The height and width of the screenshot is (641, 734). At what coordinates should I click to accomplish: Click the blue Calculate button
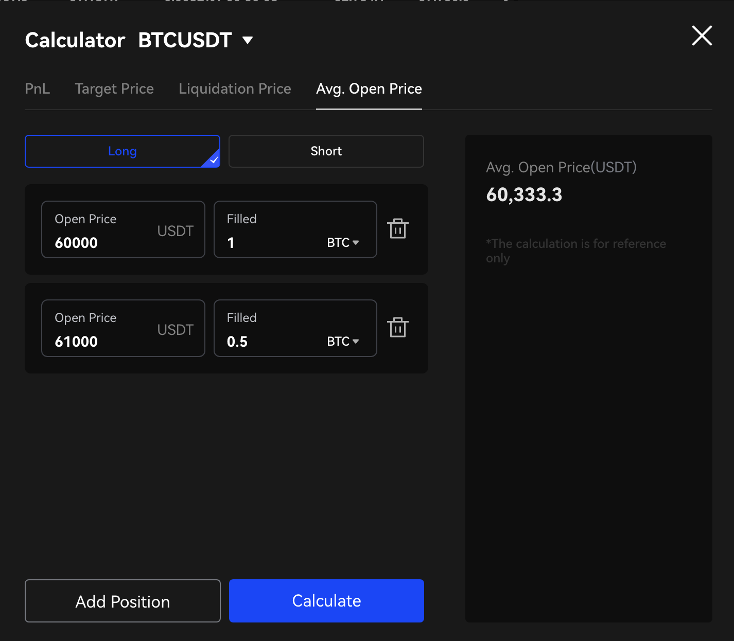[x=326, y=601]
